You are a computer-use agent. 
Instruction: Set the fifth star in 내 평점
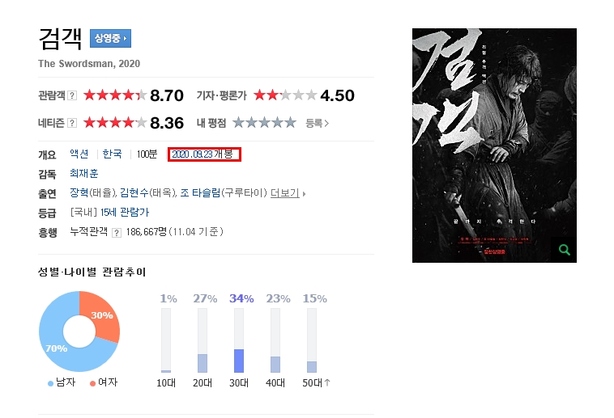click(x=290, y=123)
